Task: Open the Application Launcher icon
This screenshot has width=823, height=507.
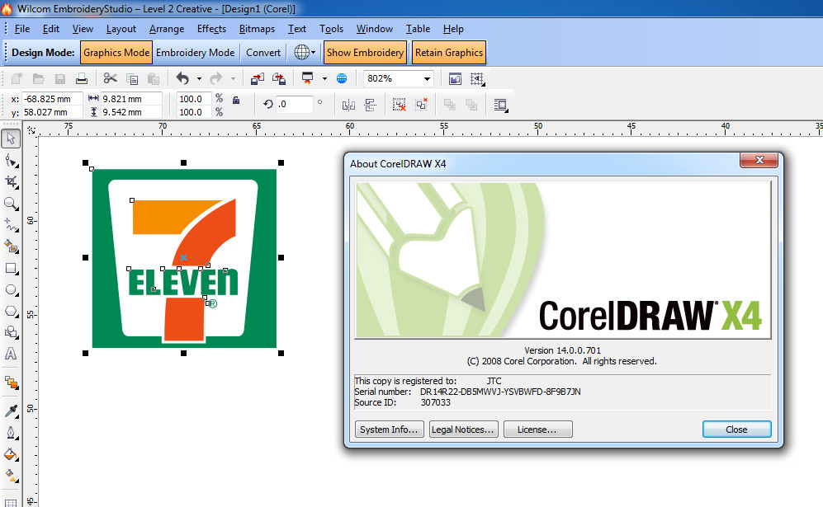Action: (308, 78)
